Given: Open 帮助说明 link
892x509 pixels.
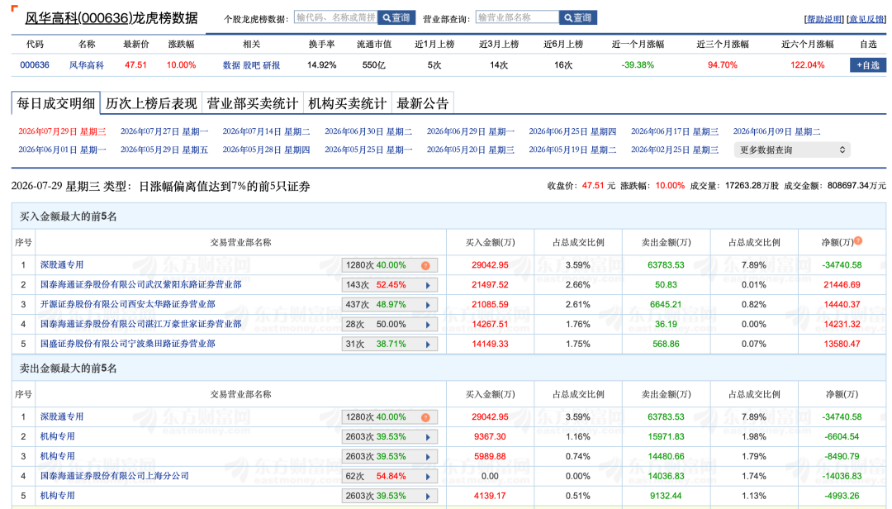Looking at the screenshot, I should pos(824,19).
